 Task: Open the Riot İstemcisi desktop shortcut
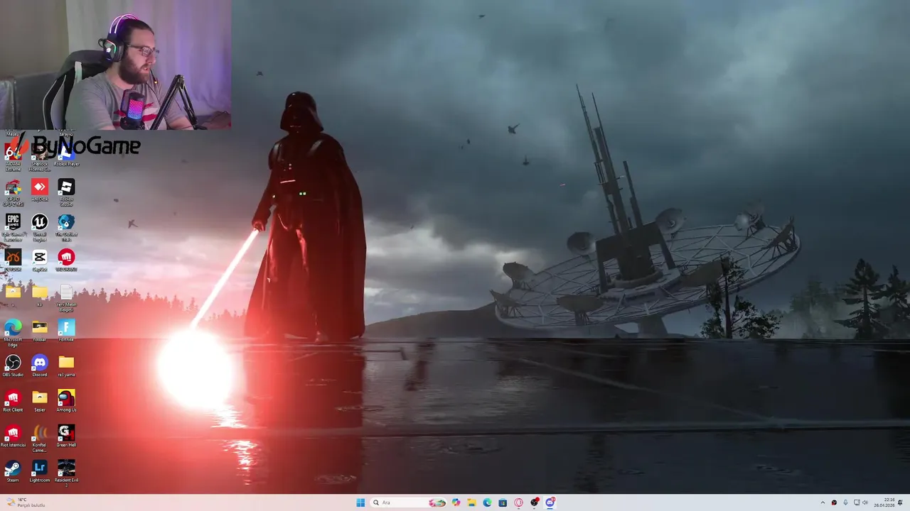pos(13,436)
